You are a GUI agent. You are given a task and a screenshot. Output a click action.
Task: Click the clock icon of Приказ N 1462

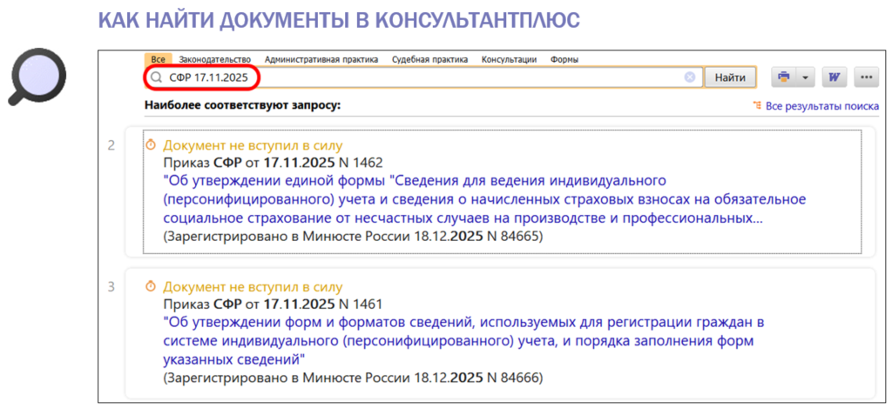[151, 144]
